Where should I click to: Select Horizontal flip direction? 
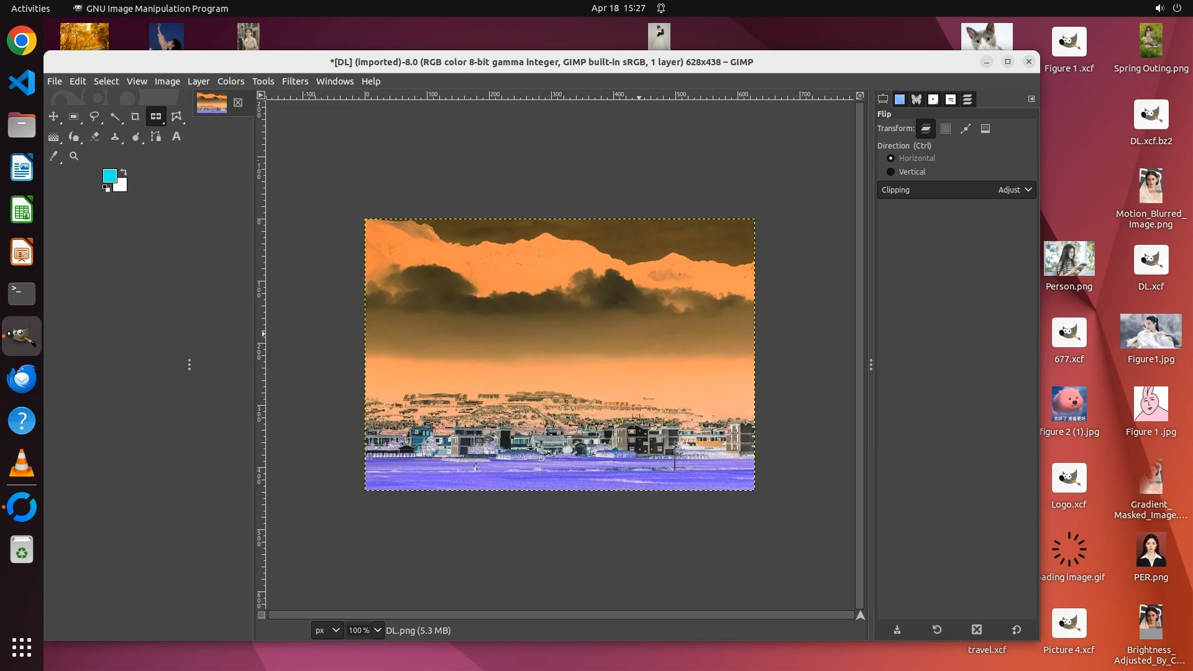891,158
